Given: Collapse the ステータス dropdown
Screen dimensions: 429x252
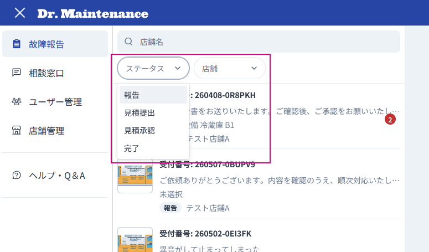Looking at the screenshot, I should point(153,69).
